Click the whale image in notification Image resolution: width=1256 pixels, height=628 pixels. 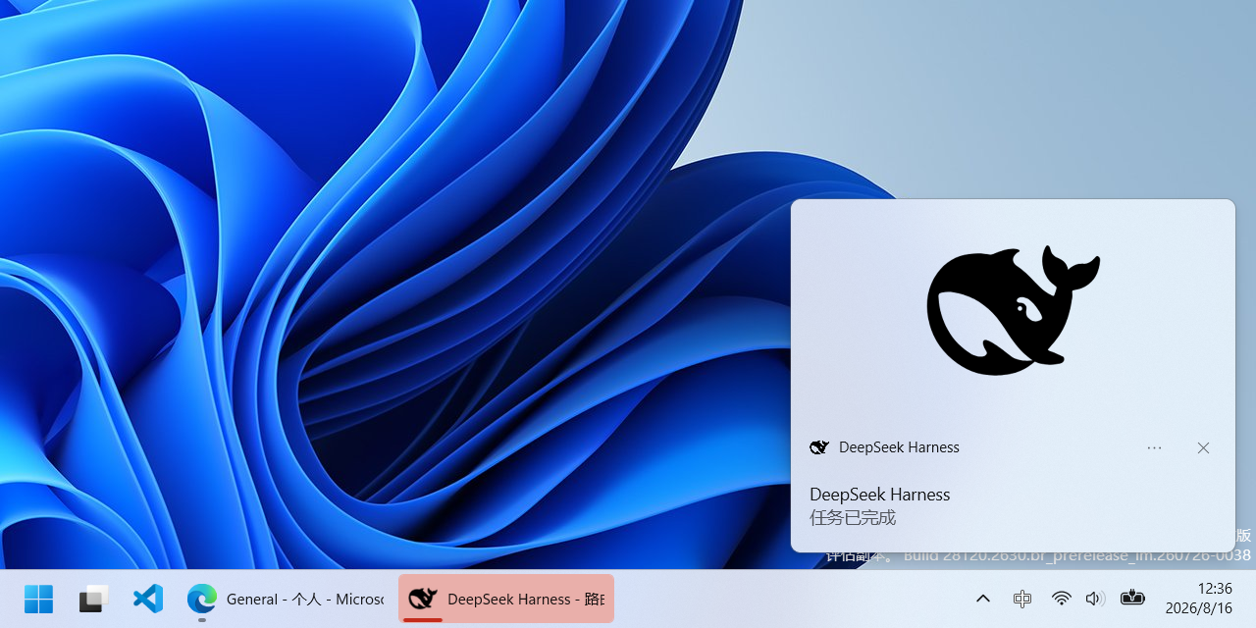pos(1013,310)
